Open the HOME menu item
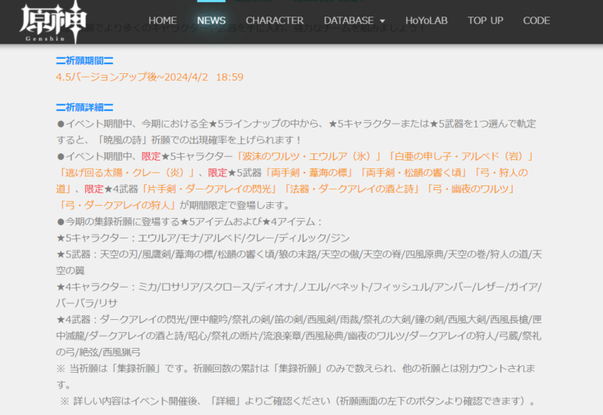603x415 pixels. coord(163,20)
